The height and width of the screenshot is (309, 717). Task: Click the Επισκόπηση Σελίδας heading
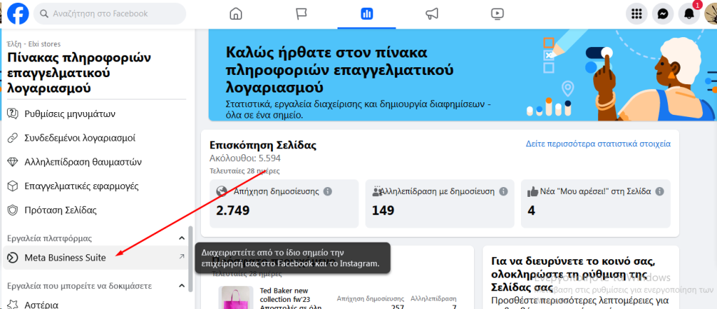coord(263,145)
